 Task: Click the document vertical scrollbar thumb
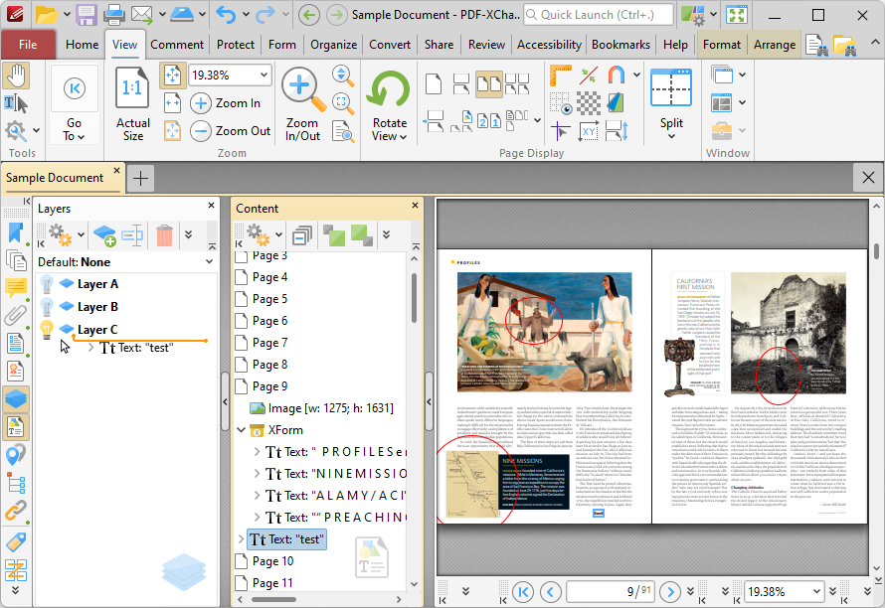(876, 250)
